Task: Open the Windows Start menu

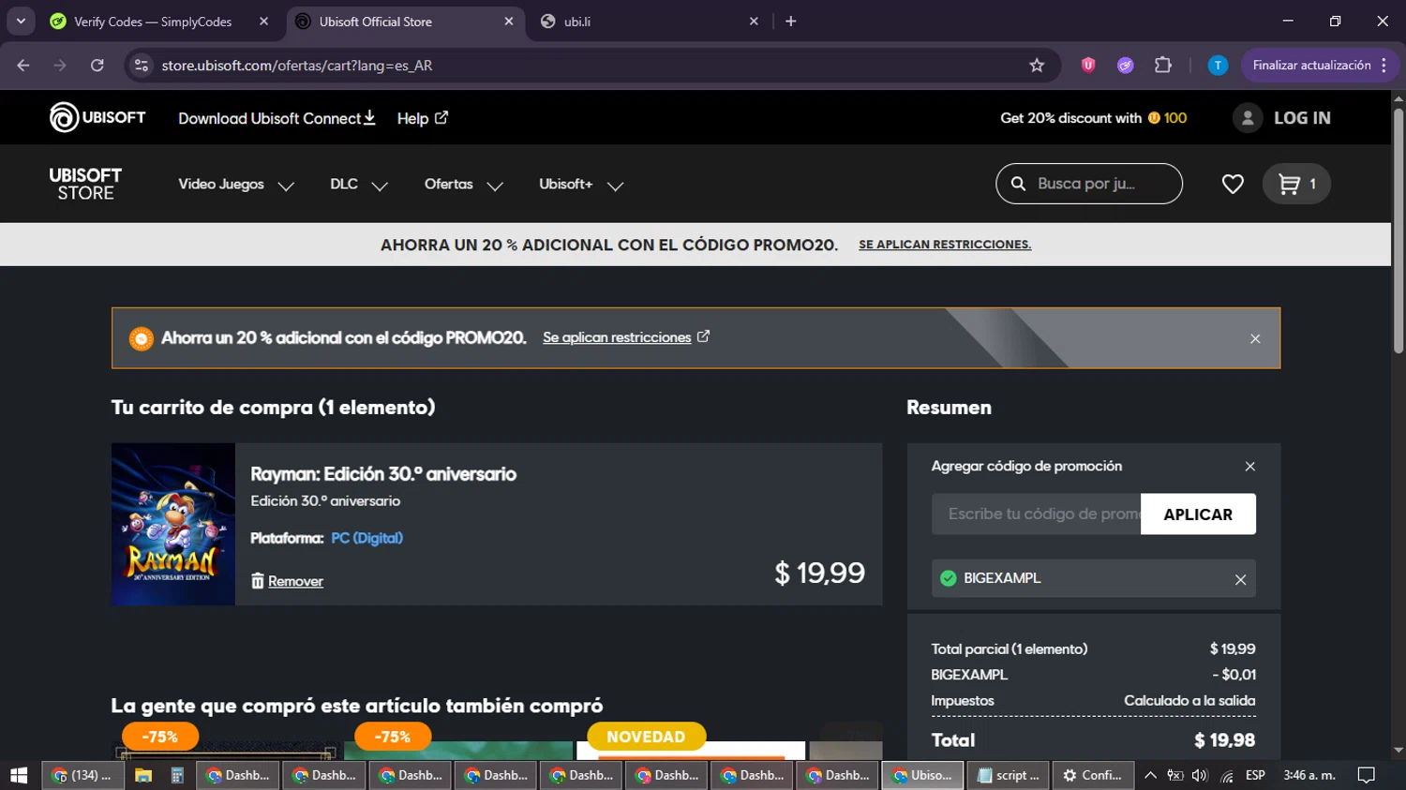Action: pyautogui.click(x=19, y=775)
